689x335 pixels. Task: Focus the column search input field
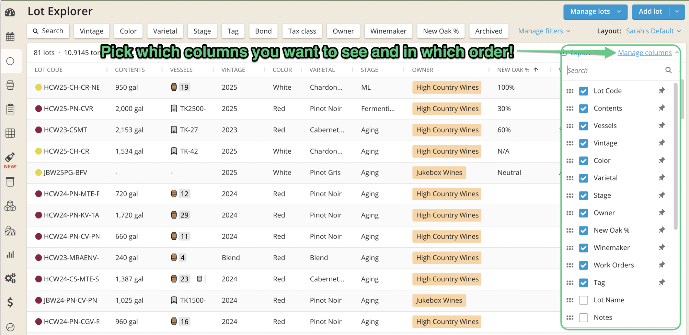615,70
